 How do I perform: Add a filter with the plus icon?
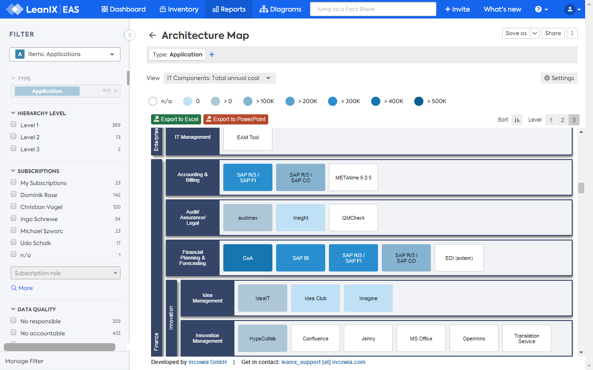coord(212,55)
